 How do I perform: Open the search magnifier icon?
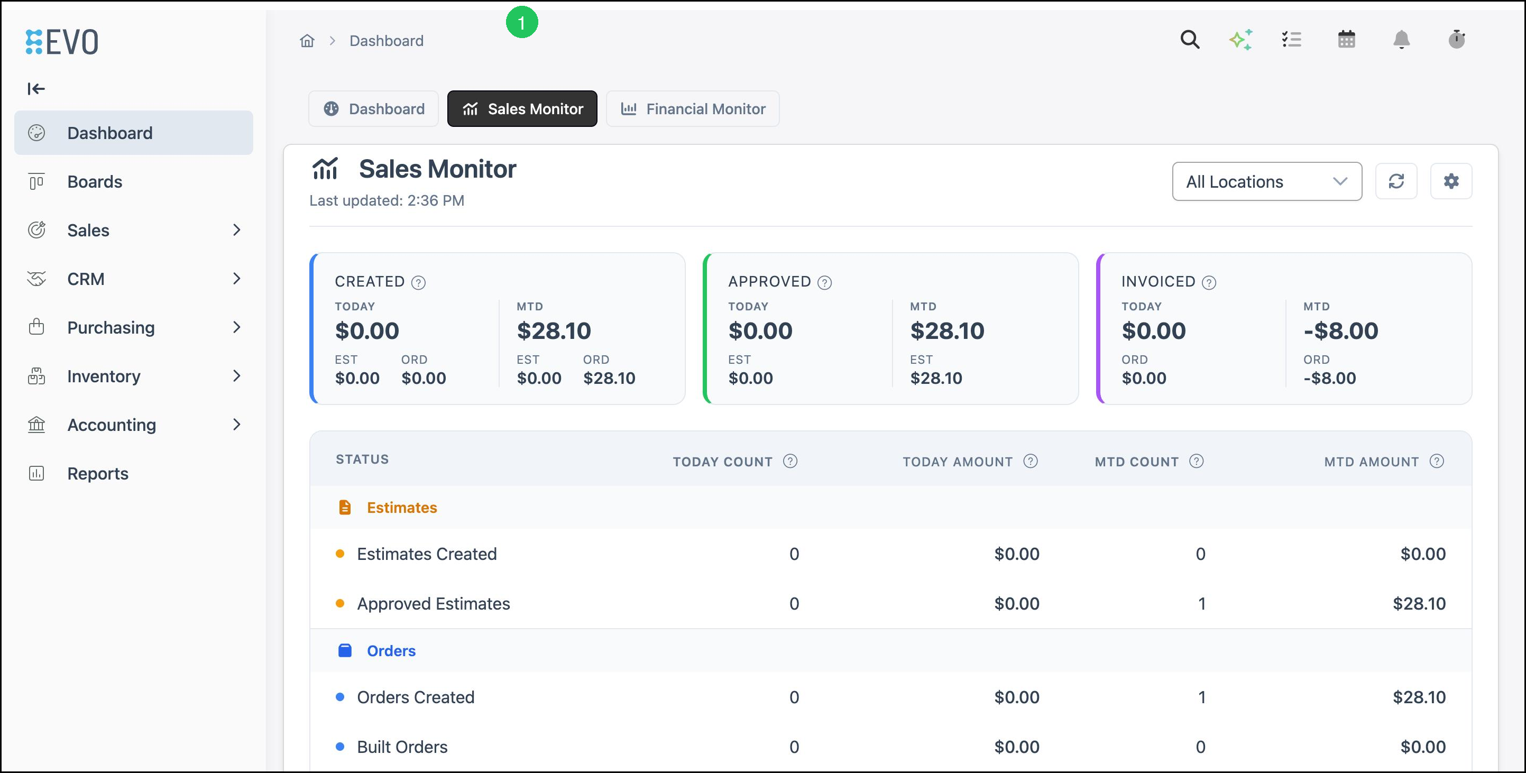[x=1190, y=40]
